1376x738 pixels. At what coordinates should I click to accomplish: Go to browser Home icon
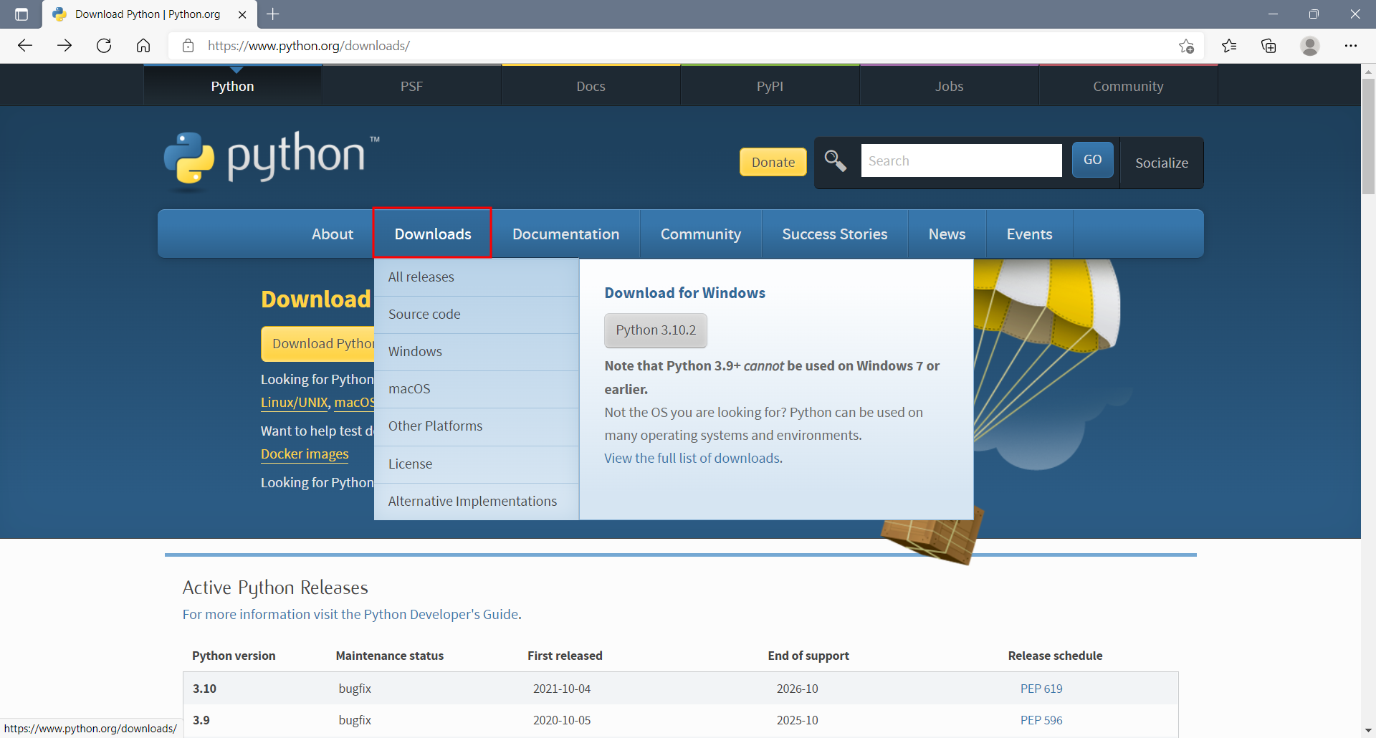(x=143, y=46)
